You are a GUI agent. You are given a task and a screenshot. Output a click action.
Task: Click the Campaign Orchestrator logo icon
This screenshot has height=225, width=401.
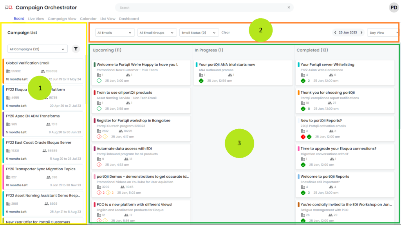[8, 8]
